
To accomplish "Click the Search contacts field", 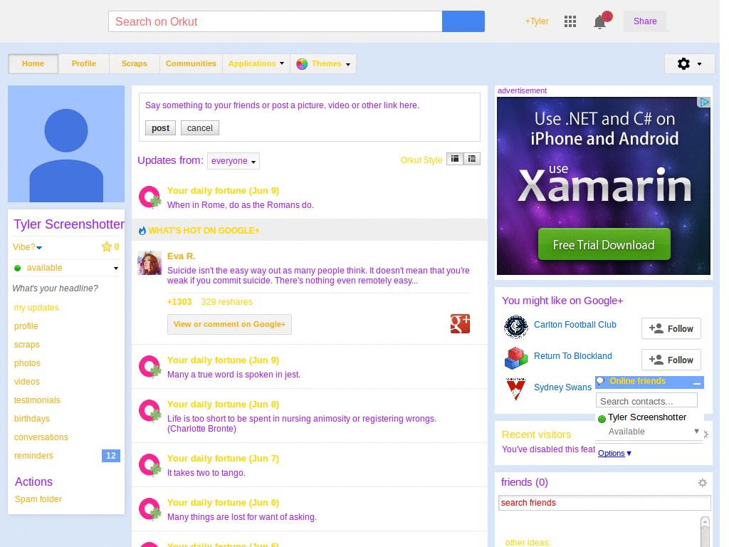I will 646,401.
